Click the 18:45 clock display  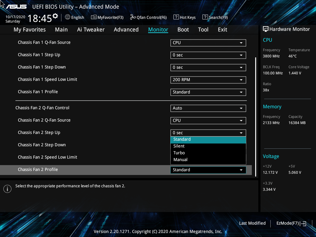40,18
